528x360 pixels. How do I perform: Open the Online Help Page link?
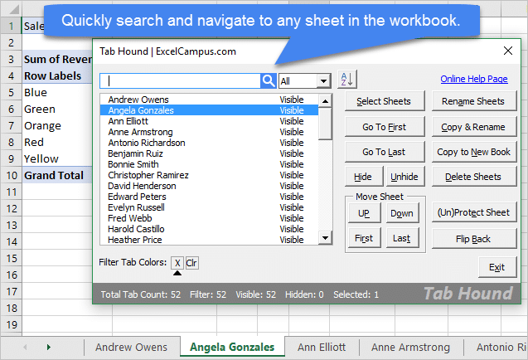pyautogui.click(x=473, y=80)
